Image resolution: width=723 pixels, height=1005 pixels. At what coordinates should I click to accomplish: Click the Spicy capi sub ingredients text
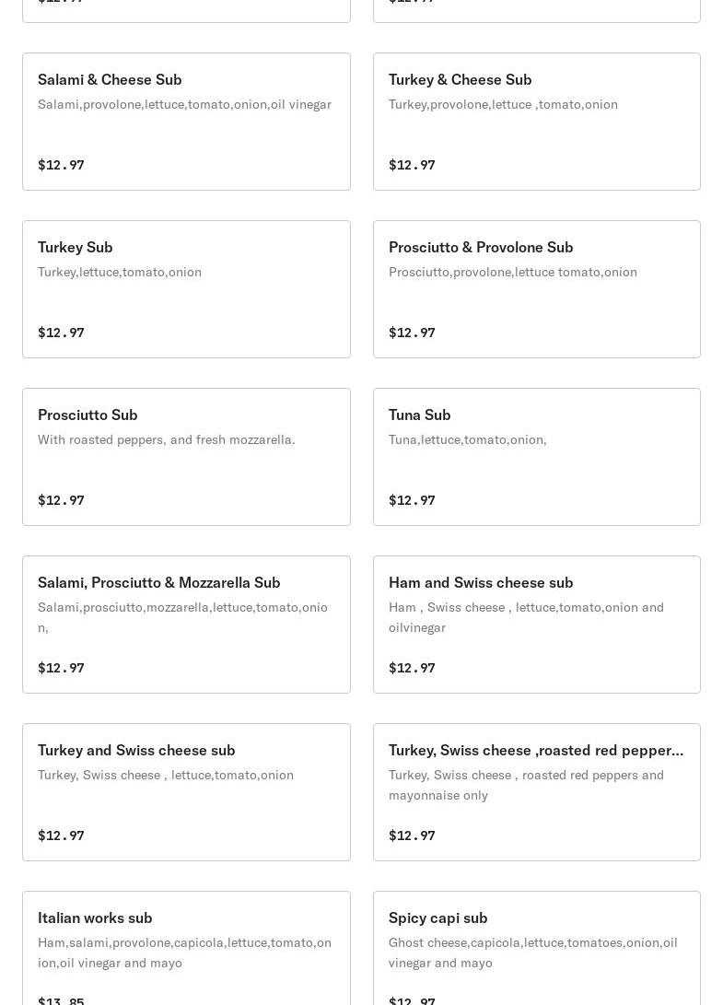click(532, 952)
